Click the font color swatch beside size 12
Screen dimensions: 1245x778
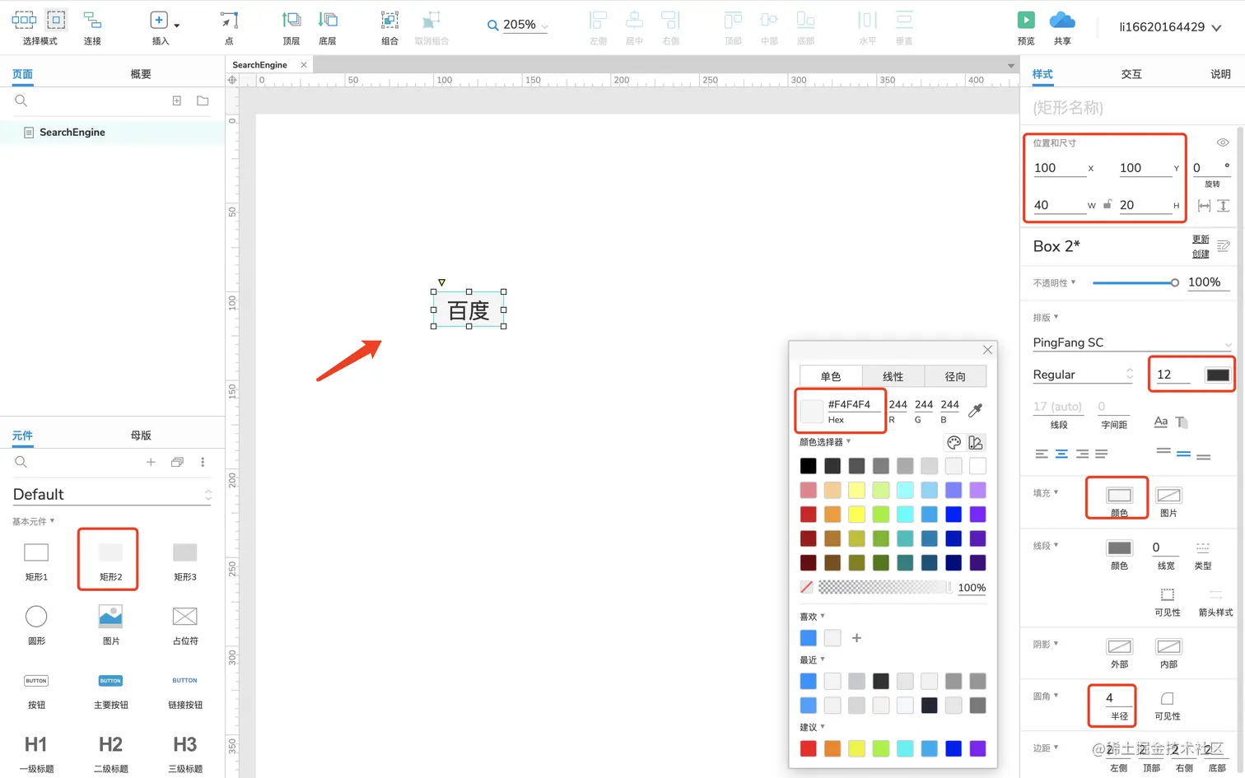pyautogui.click(x=1218, y=375)
